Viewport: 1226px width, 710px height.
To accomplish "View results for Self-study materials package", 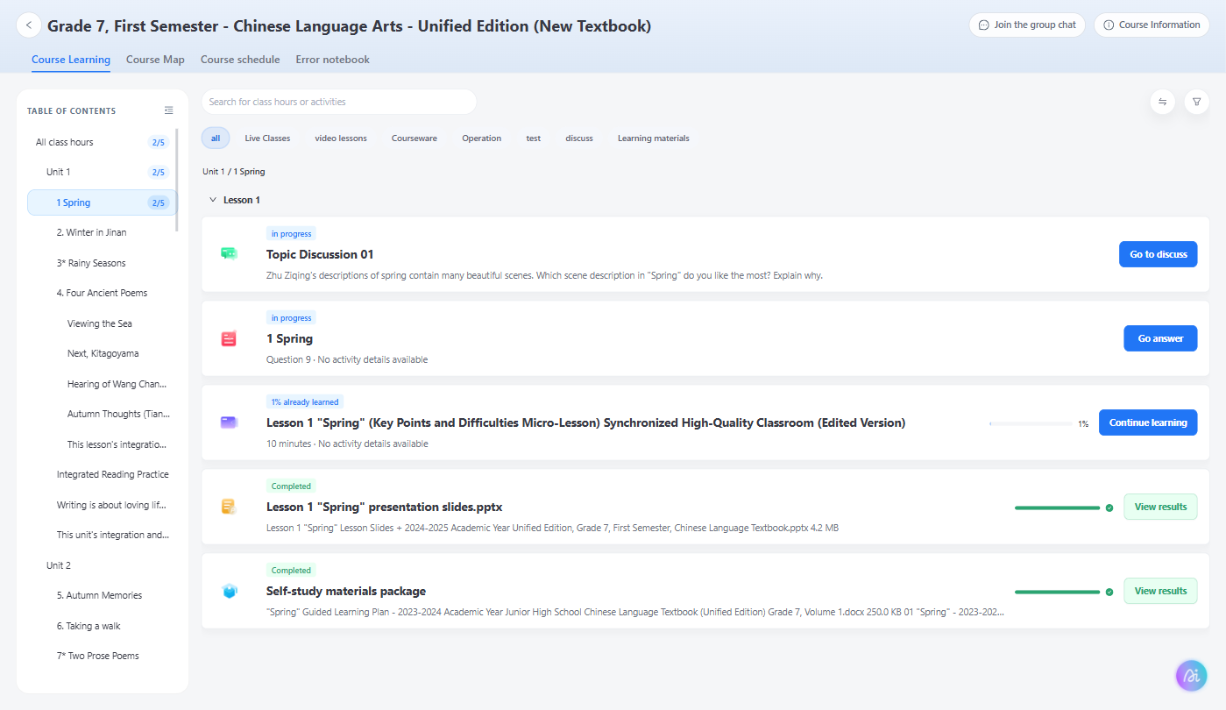I will click(1160, 591).
